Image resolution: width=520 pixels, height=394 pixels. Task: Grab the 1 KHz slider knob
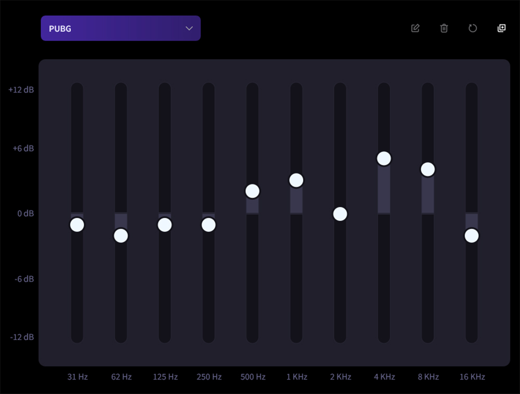(296, 180)
